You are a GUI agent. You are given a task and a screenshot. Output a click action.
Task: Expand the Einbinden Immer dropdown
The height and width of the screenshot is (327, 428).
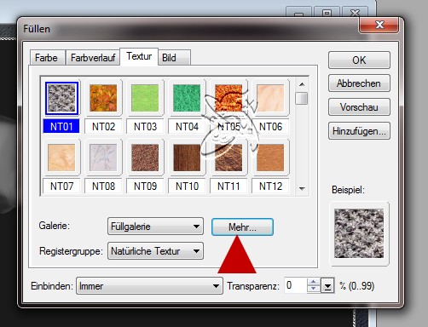149,286
